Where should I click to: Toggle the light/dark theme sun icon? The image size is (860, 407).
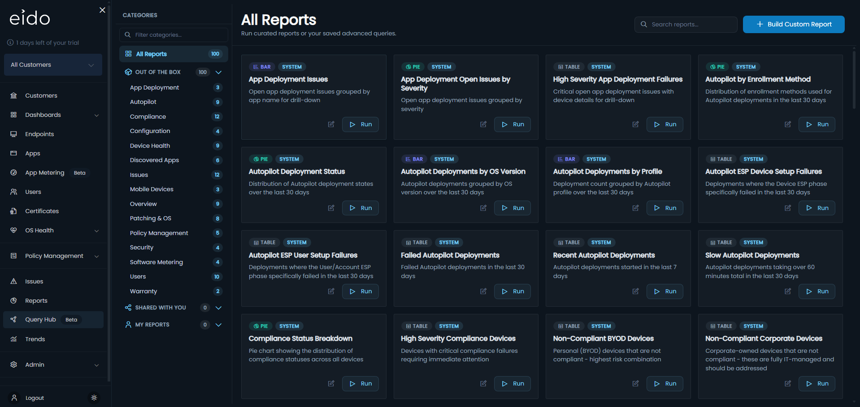coord(94,398)
